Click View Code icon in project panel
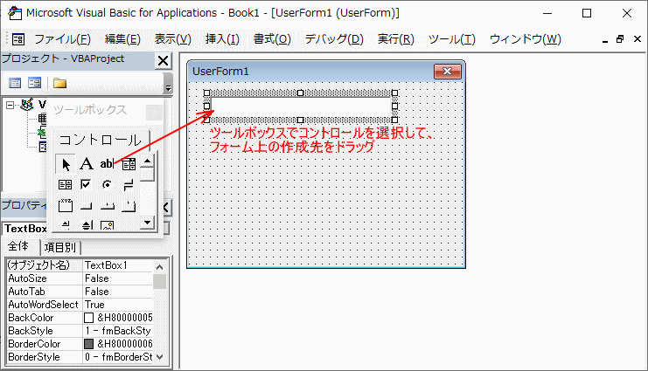The height and width of the screenshot is (371, 648). pos(15,83)
